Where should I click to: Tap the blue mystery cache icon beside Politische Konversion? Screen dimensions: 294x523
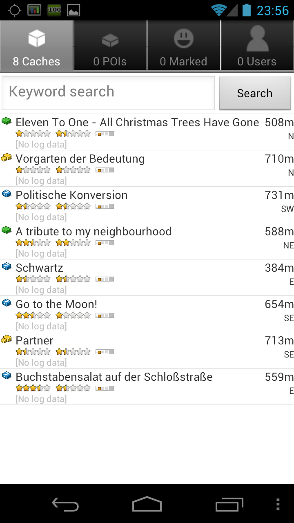(7, 194)
